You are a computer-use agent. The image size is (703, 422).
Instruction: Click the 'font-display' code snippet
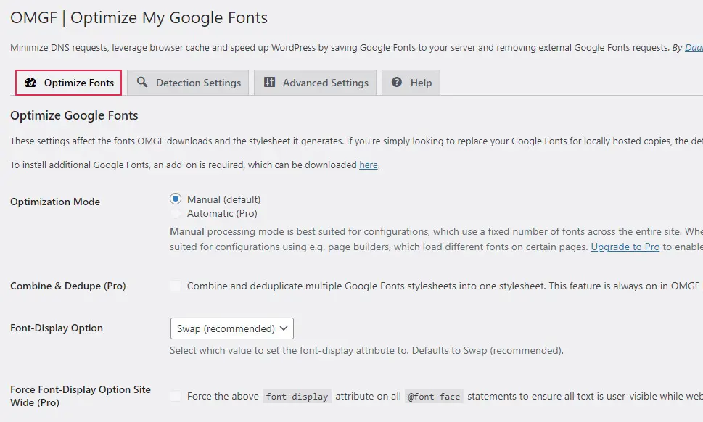coord(297,397)
